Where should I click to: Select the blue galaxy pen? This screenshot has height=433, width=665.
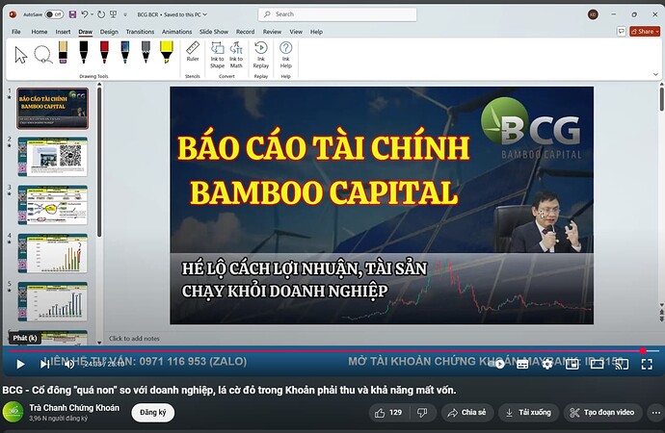(125, 52)
